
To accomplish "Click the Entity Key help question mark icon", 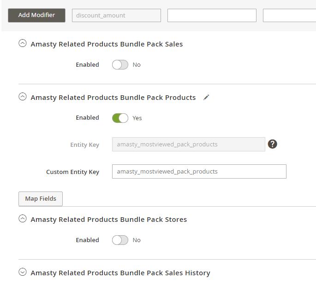I will point(272,144).
